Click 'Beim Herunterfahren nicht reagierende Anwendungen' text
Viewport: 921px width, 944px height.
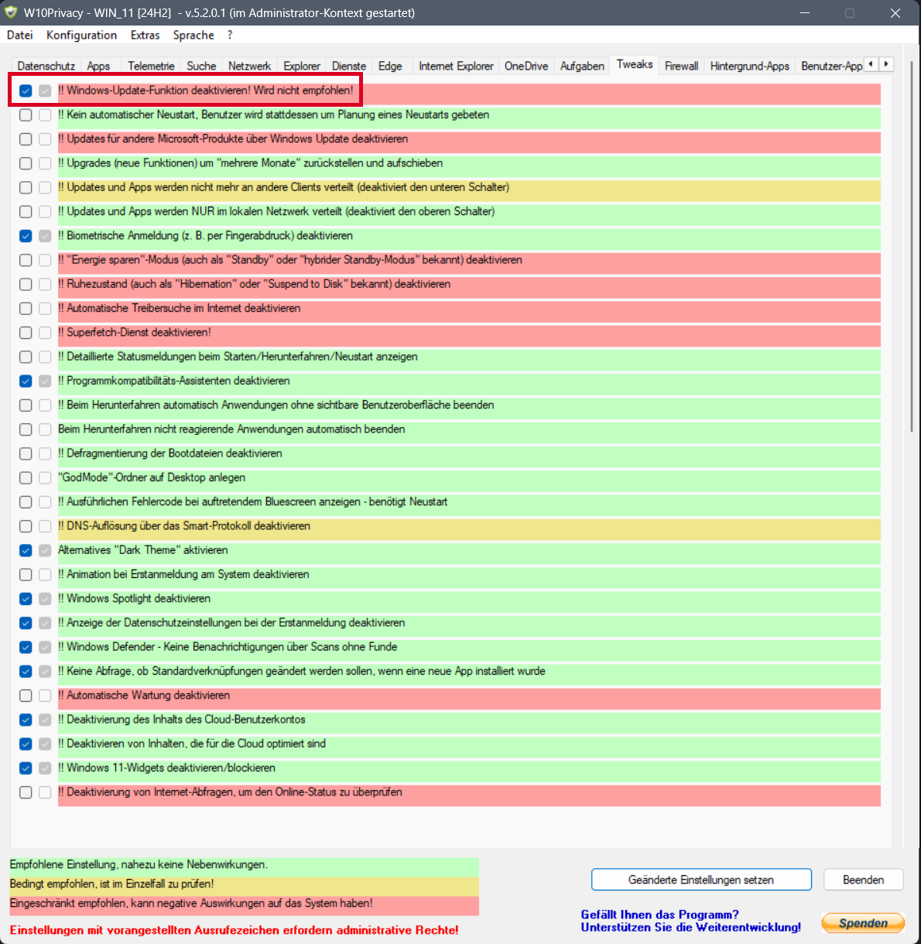[x=231, y=429]
